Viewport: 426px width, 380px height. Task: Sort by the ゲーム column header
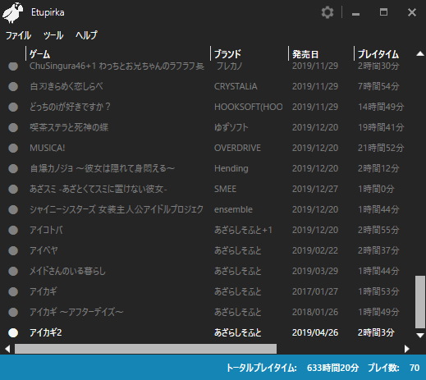(40, 54)
